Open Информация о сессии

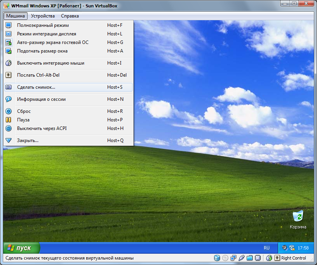click(x=68, y=99)
